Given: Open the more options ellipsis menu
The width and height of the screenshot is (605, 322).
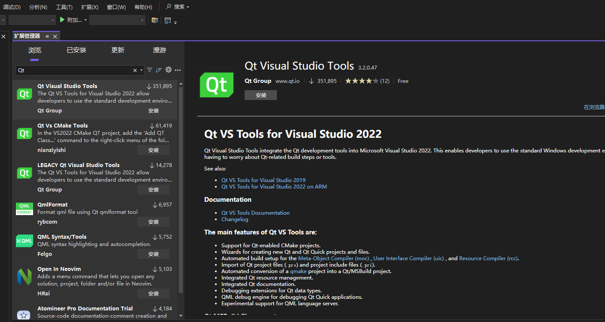Looking at the screenshot, I should (178, 70).
